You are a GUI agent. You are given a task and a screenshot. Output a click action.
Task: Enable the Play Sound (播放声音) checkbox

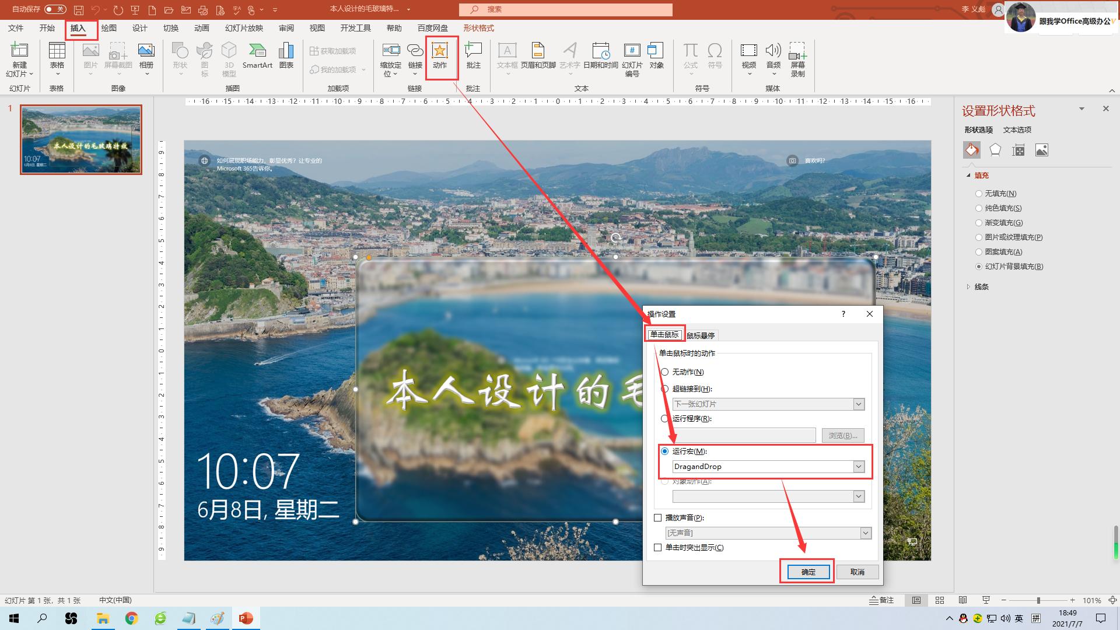coord(658,518)
